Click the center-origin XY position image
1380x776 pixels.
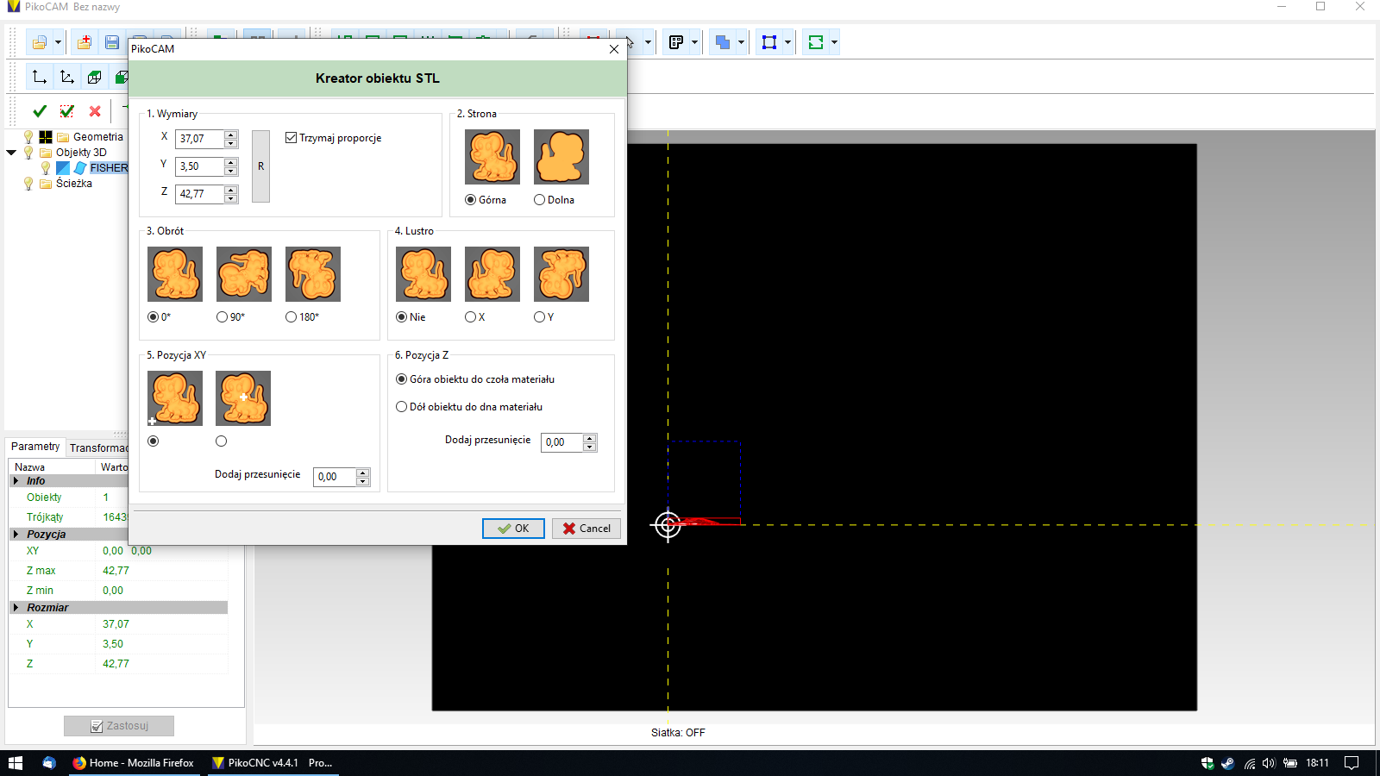point(243,398)
